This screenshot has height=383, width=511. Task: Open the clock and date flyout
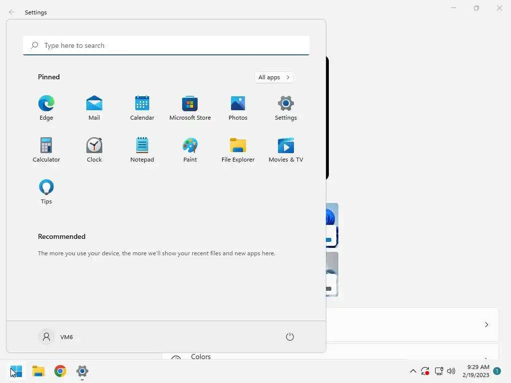[476, 371]
